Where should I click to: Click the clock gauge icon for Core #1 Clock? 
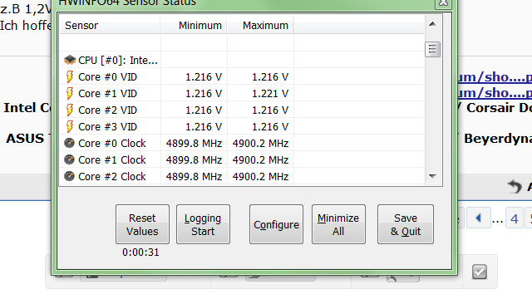(69, 159)
